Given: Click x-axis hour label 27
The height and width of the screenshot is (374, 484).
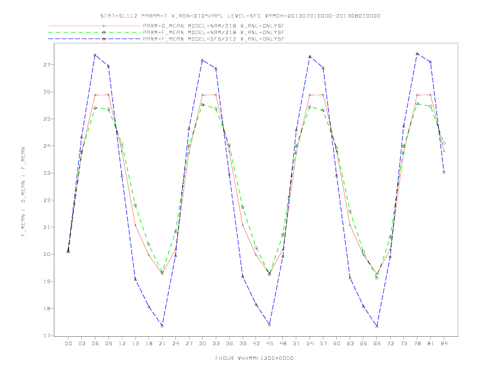Looking at the screenshot, I should (x=189, y=343).
